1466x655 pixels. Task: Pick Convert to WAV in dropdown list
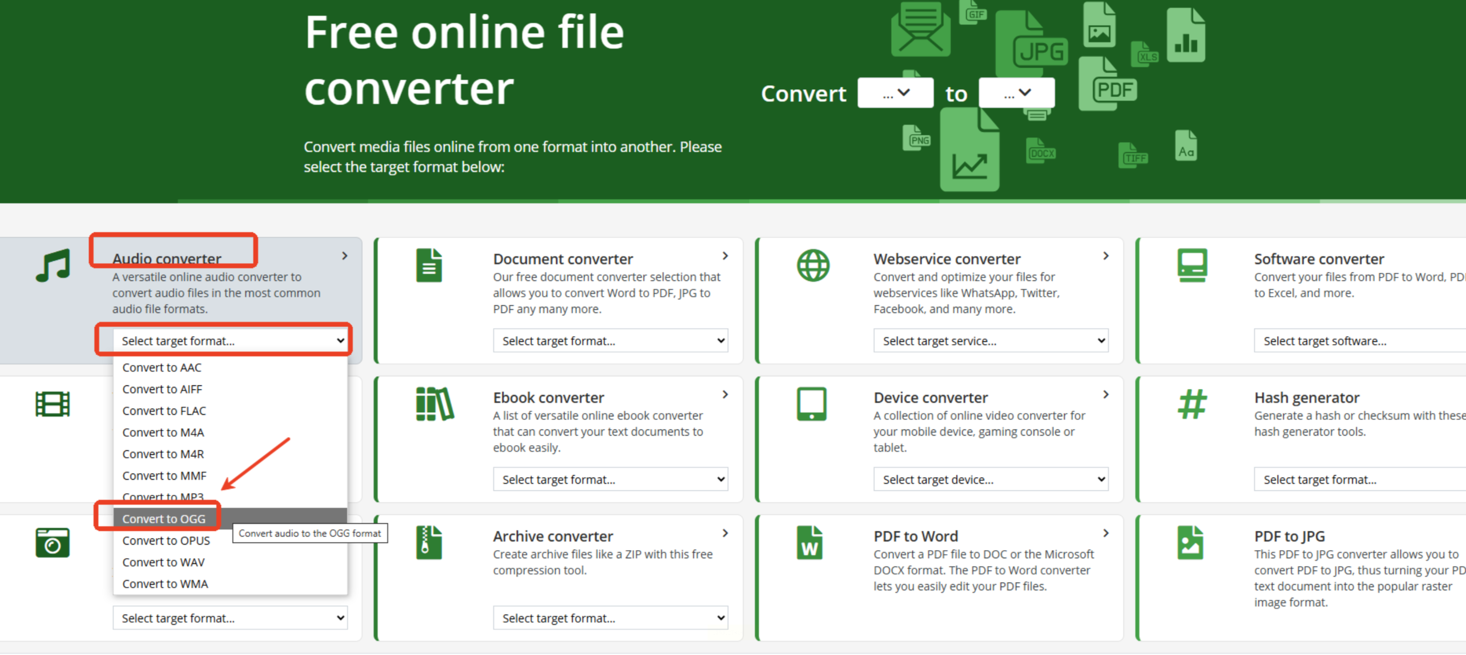[163, 562]
